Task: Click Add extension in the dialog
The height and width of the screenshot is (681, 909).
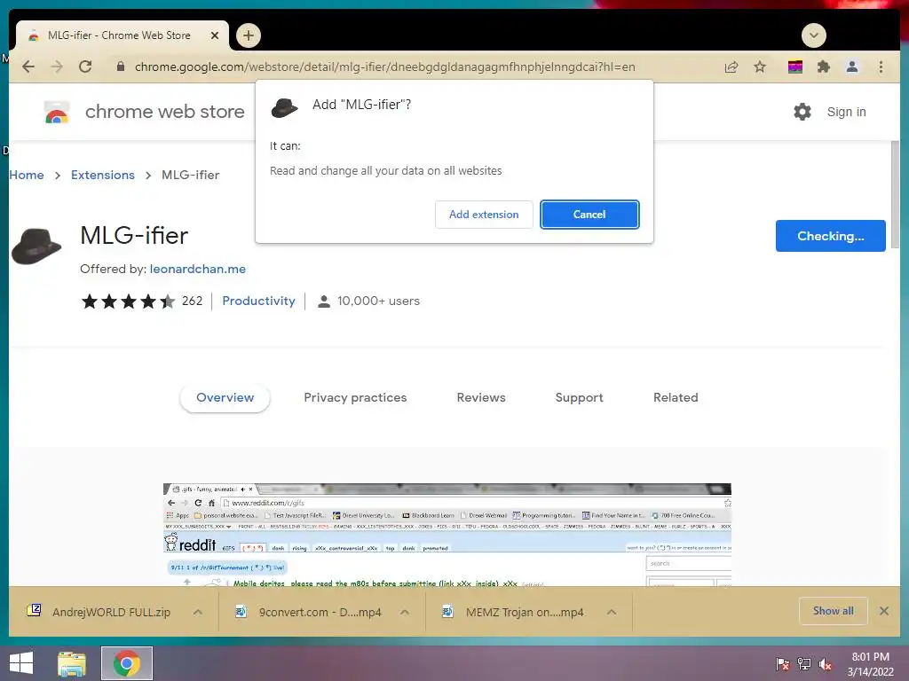Action: (484, 215)
